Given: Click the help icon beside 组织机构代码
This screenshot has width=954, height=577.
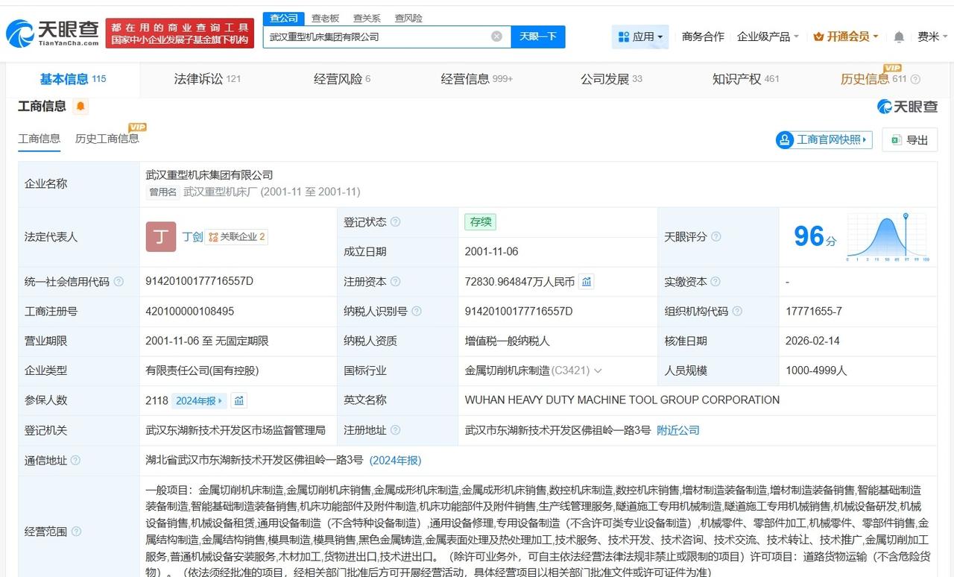Looking at the screenshot, I should point(736,312).
